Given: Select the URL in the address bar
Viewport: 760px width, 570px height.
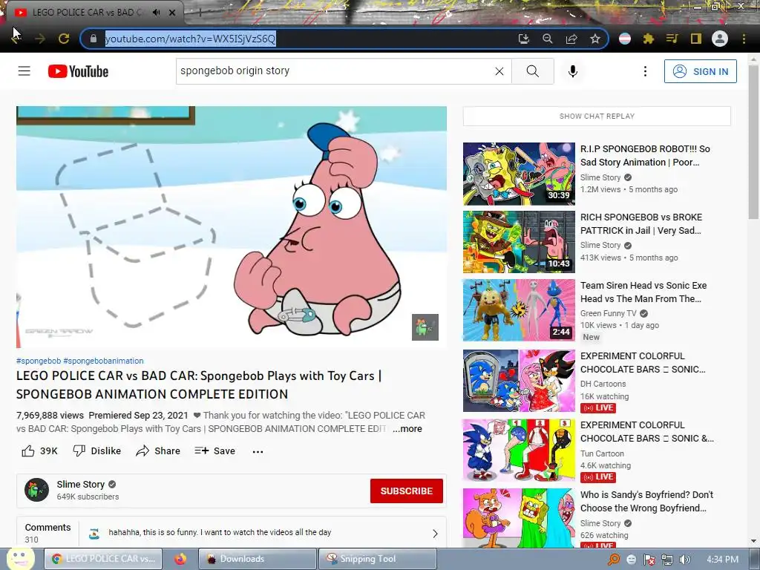Looking at the screenshot, I should (191, 39).
